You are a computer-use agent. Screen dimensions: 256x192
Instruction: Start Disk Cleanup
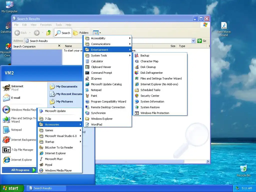coord(160,67)
